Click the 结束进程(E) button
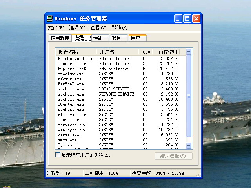 (173, 156)
